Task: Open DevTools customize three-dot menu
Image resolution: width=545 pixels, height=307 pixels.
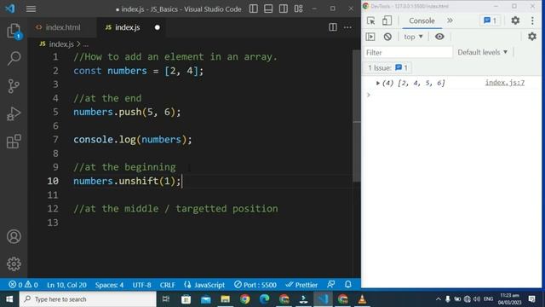Action: pyautogui.click(x=532, y=20)
